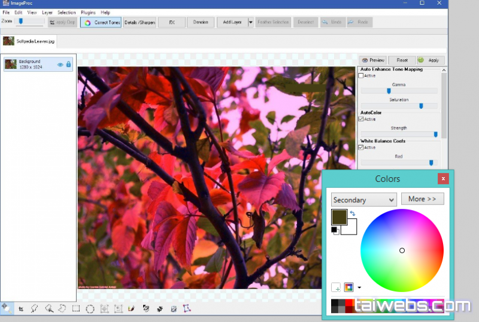Pick the move/pan tool
The image size is (479, 322).
6,308
